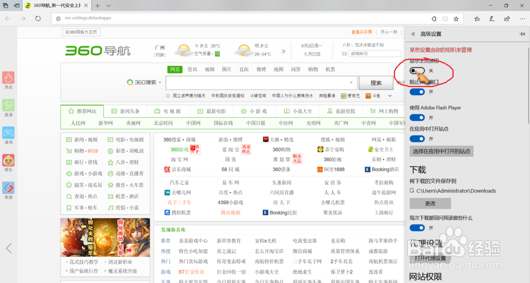
Task: Open new tab with plus icon
Action: [98, 6]
